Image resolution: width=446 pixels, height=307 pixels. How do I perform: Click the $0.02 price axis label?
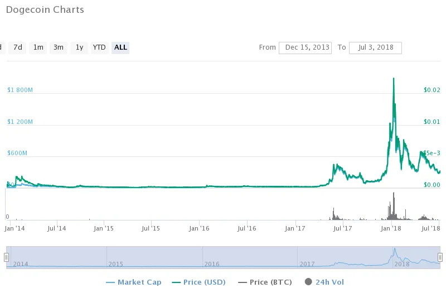(432, 90)
